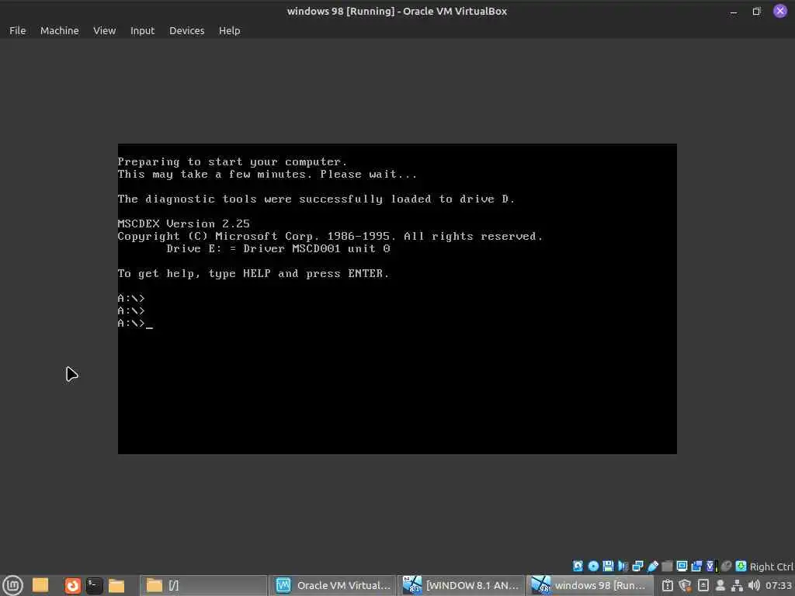Open the volume control tray icon
Screen dimensions: 795x596
[x=754, y=585]
